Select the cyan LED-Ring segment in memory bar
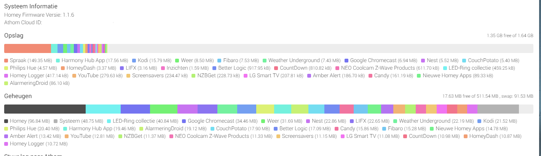 pos(103,109)
